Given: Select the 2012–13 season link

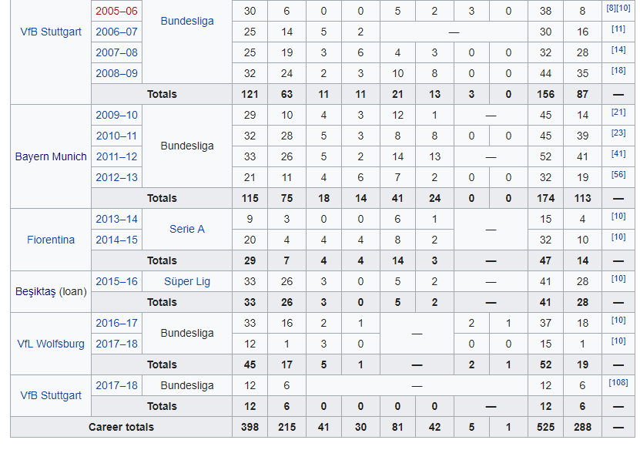Looking at the screenshot, I should coord(116,177).
